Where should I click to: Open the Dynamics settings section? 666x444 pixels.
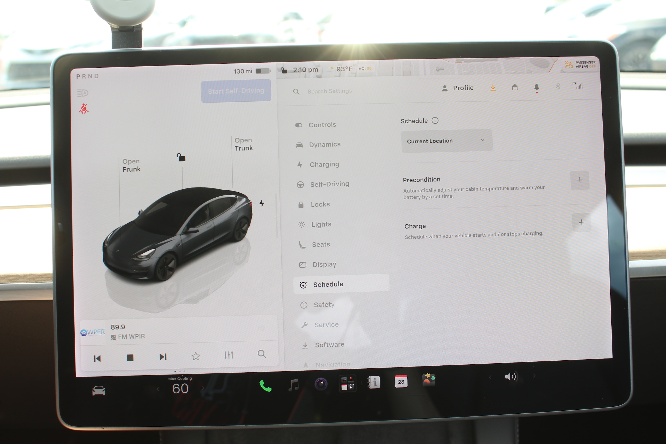tap(318, 145)
